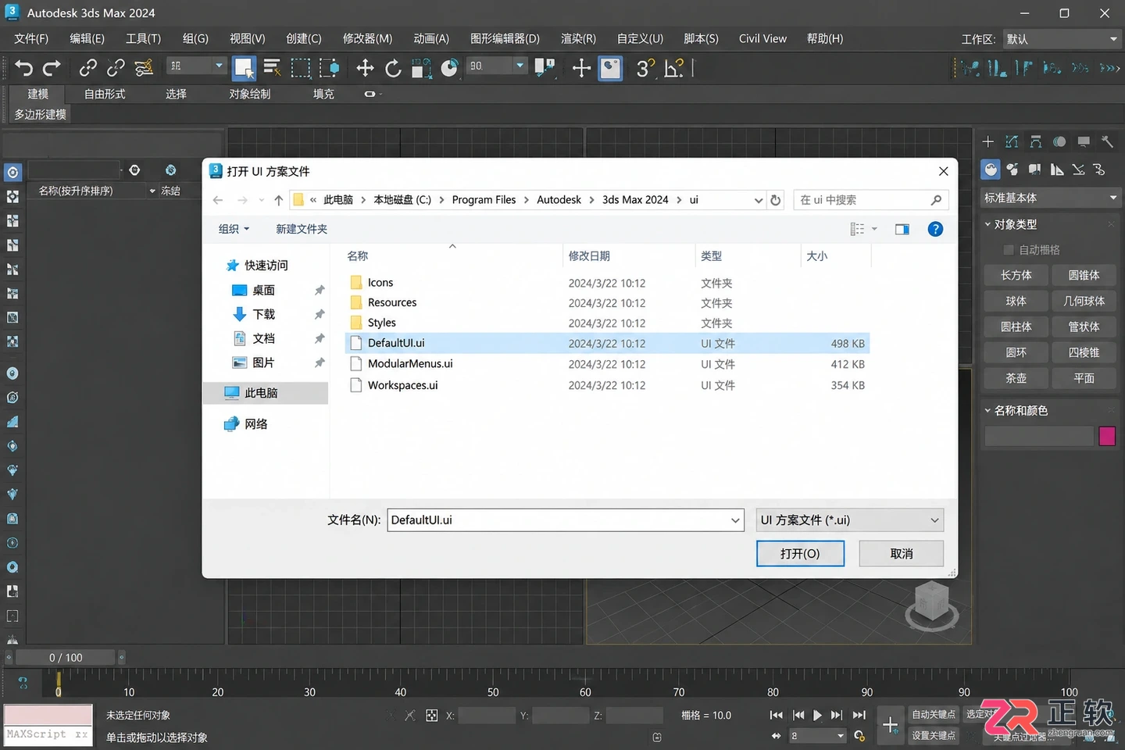Toggle the preview pane in the file dialog
This screenshot has width=1125, height=750.
tap(902, 229)
